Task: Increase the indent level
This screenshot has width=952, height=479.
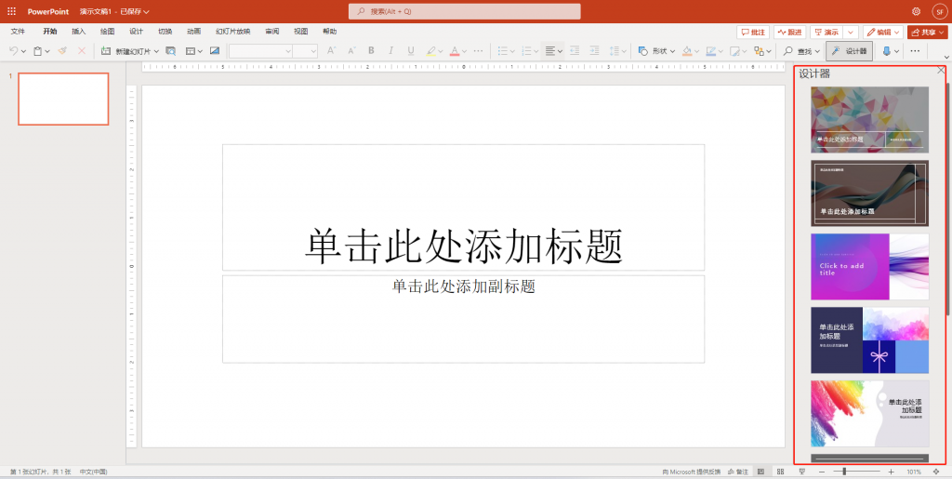Action: point(594,51)
